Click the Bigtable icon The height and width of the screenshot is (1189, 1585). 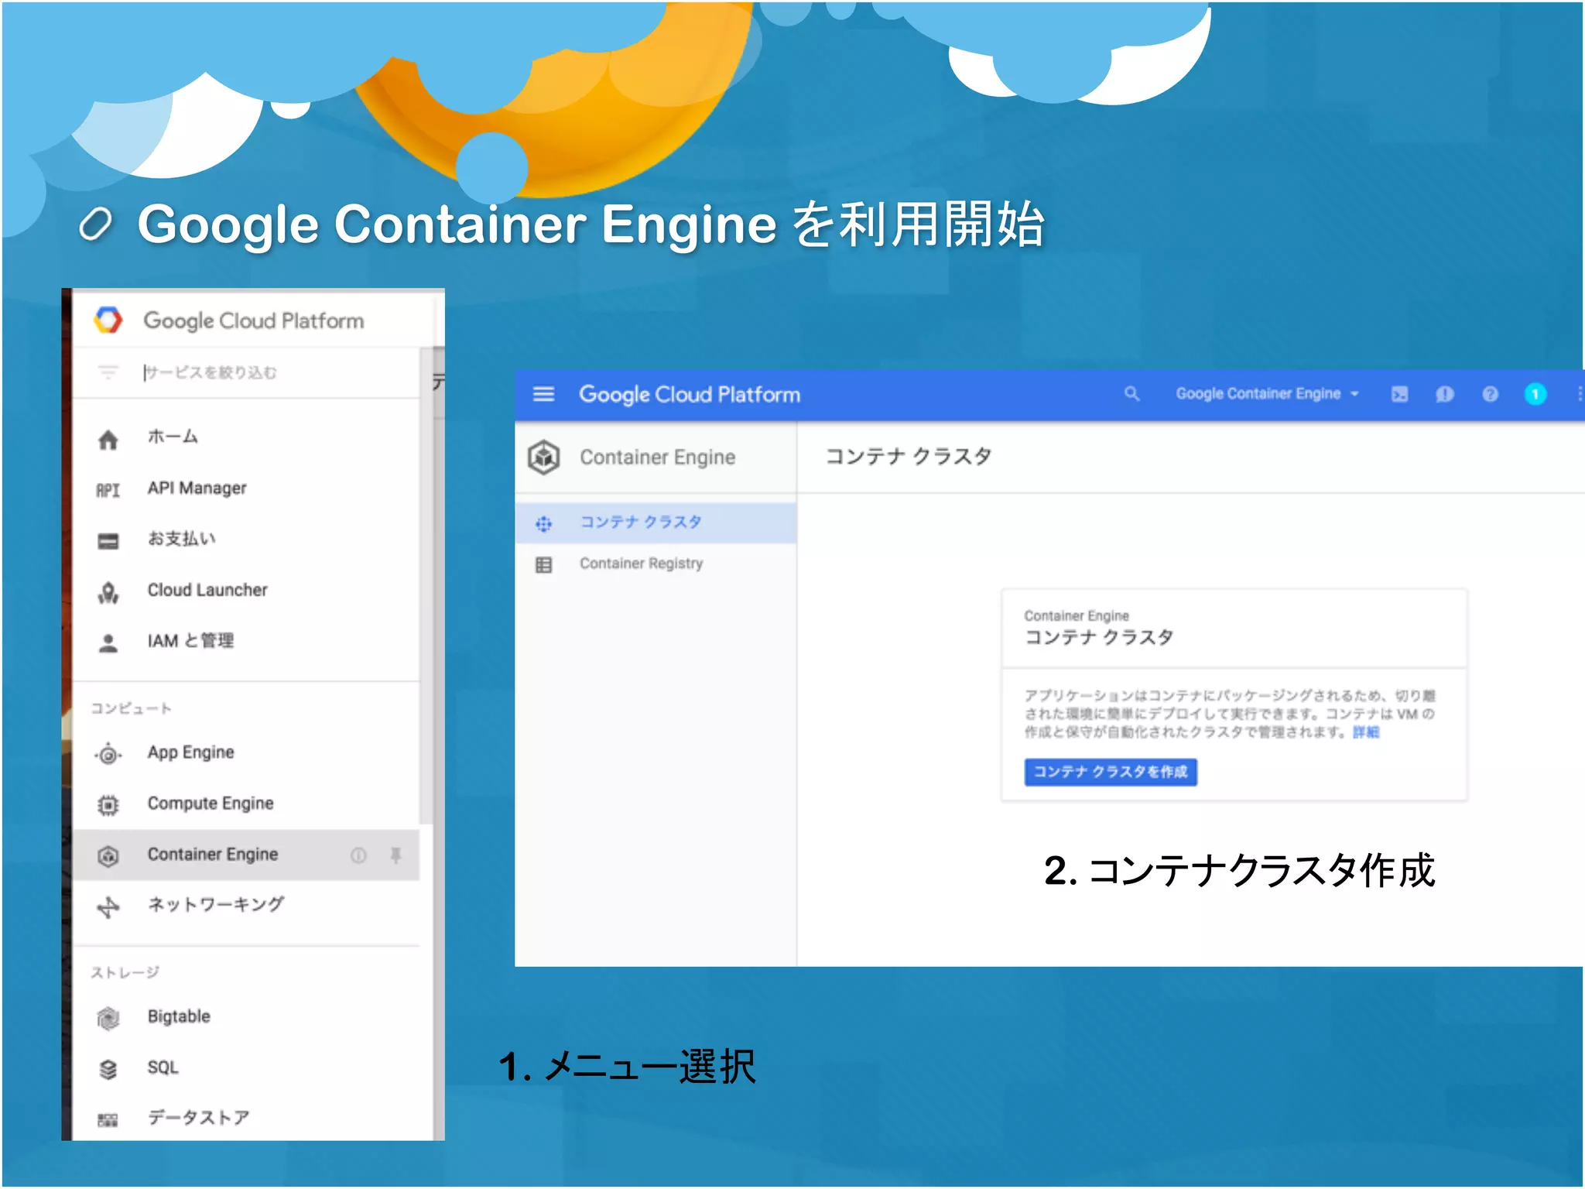(x=108, y=1018)
